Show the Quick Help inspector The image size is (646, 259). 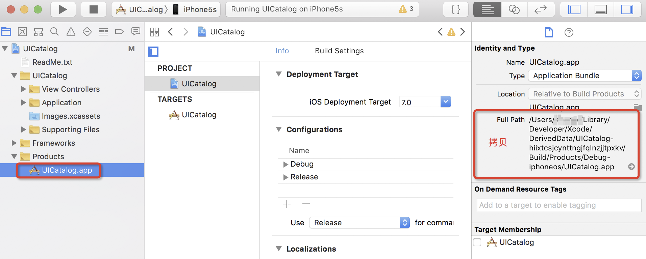[569, 32]
